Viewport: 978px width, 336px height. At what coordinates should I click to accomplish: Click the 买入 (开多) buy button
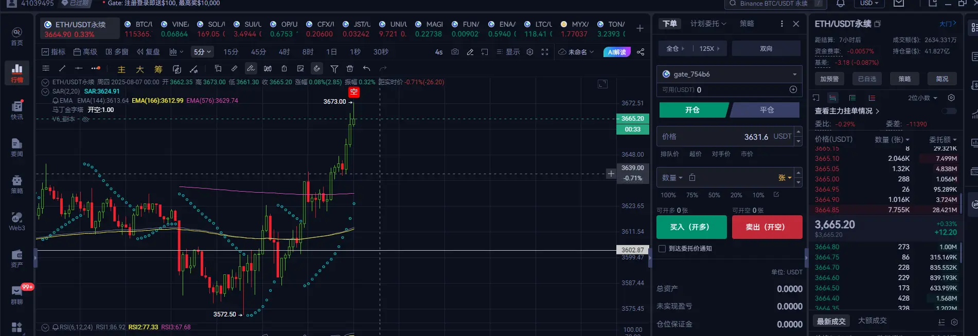point(691,227)
